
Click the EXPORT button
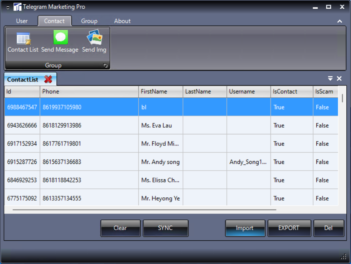click(289, 228)
